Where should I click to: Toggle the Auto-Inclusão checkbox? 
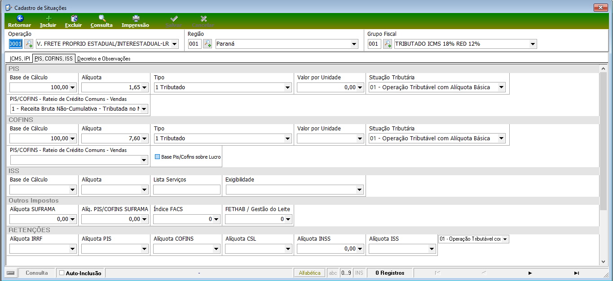[x=62, y=273]
